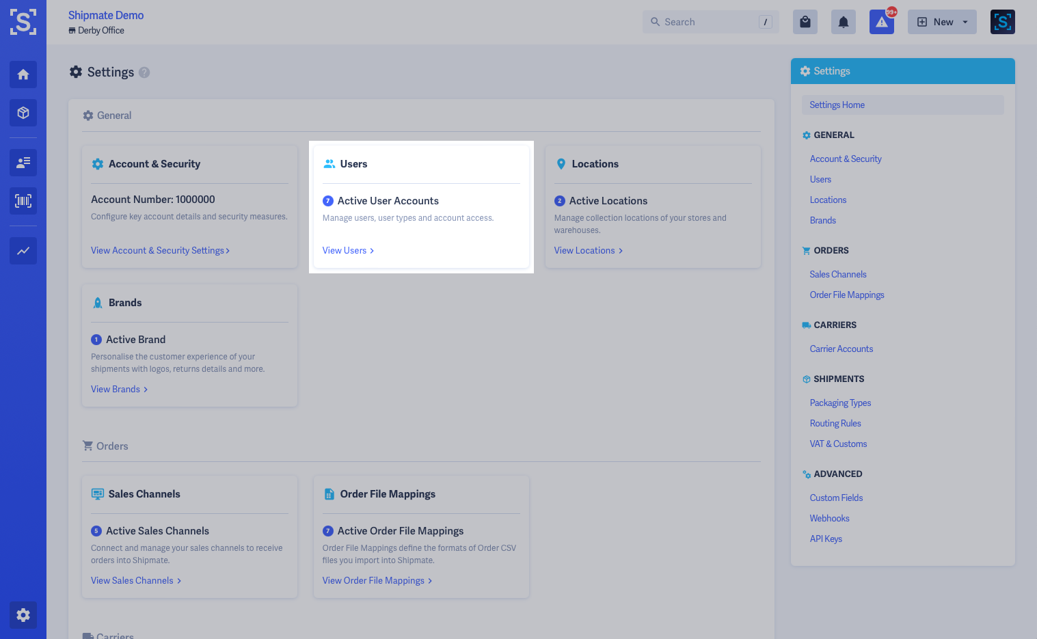Select Account & Security in side panel
Viewport: 1037px width, 639px height.
point(846,159)
